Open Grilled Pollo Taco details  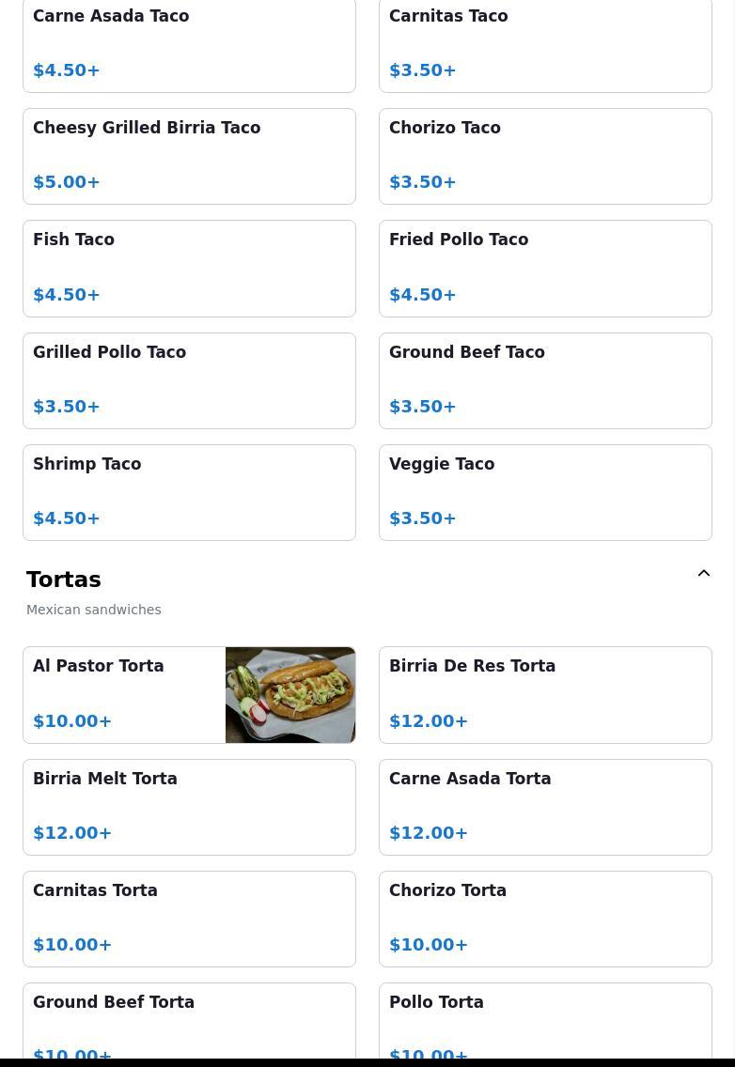pos(189,381)
